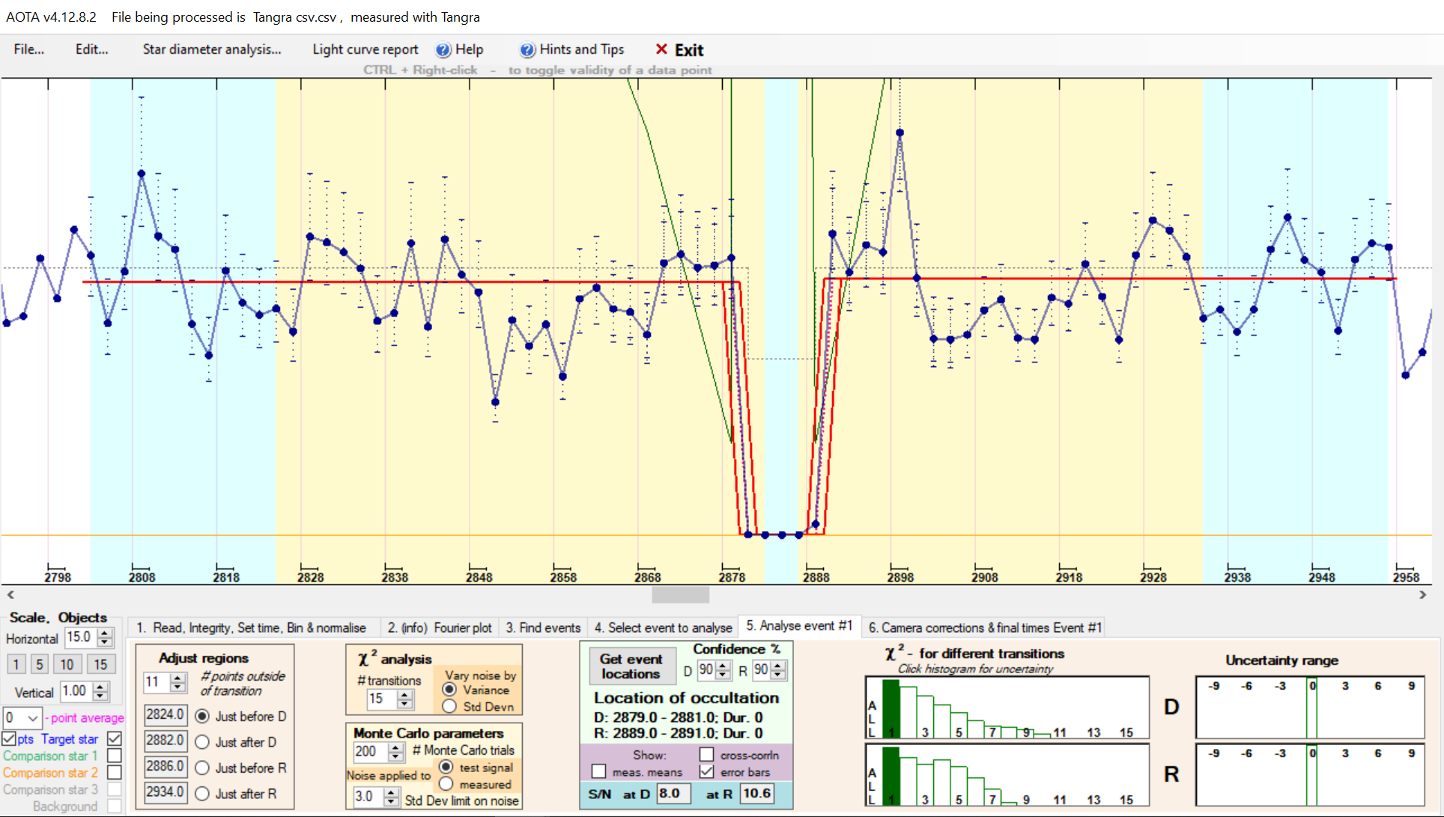This screenshot has height=817, width=1444.
Task: Open point average dropdown
Action: click(32, 717)
